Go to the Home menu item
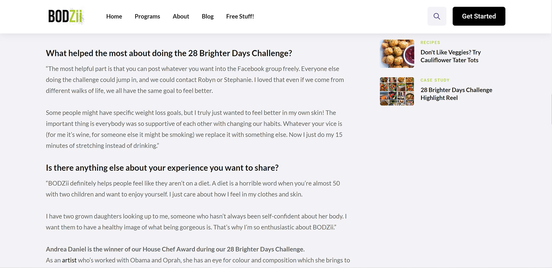 [x=114, y=16]
